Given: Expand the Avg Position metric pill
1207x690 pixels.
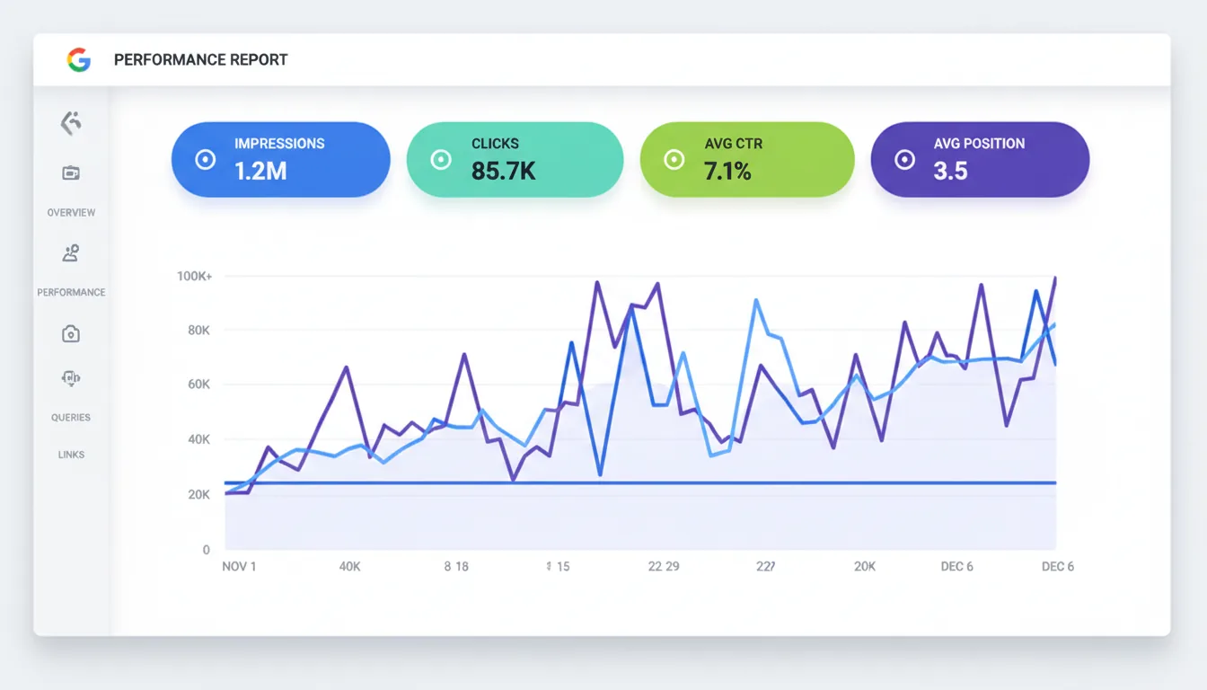Looking at the screenshot, I should (x=980, y=159).
